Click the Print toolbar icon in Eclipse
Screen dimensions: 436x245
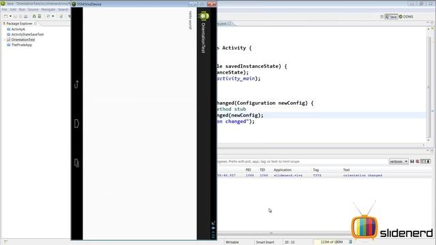26,16
